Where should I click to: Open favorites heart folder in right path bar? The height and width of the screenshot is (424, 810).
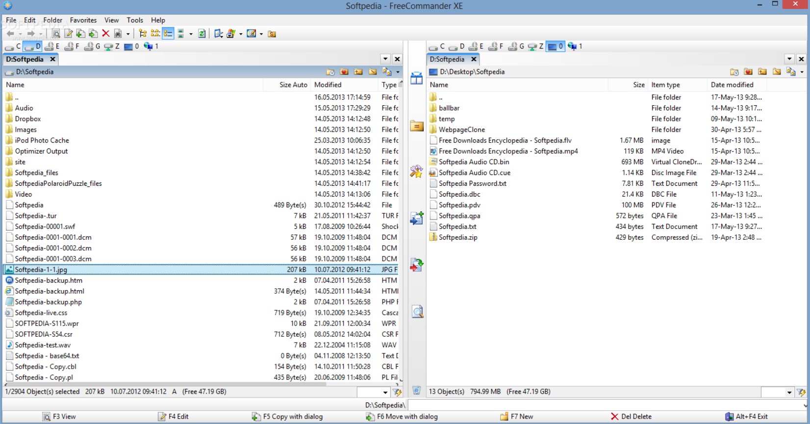click(x=748, y=72)
